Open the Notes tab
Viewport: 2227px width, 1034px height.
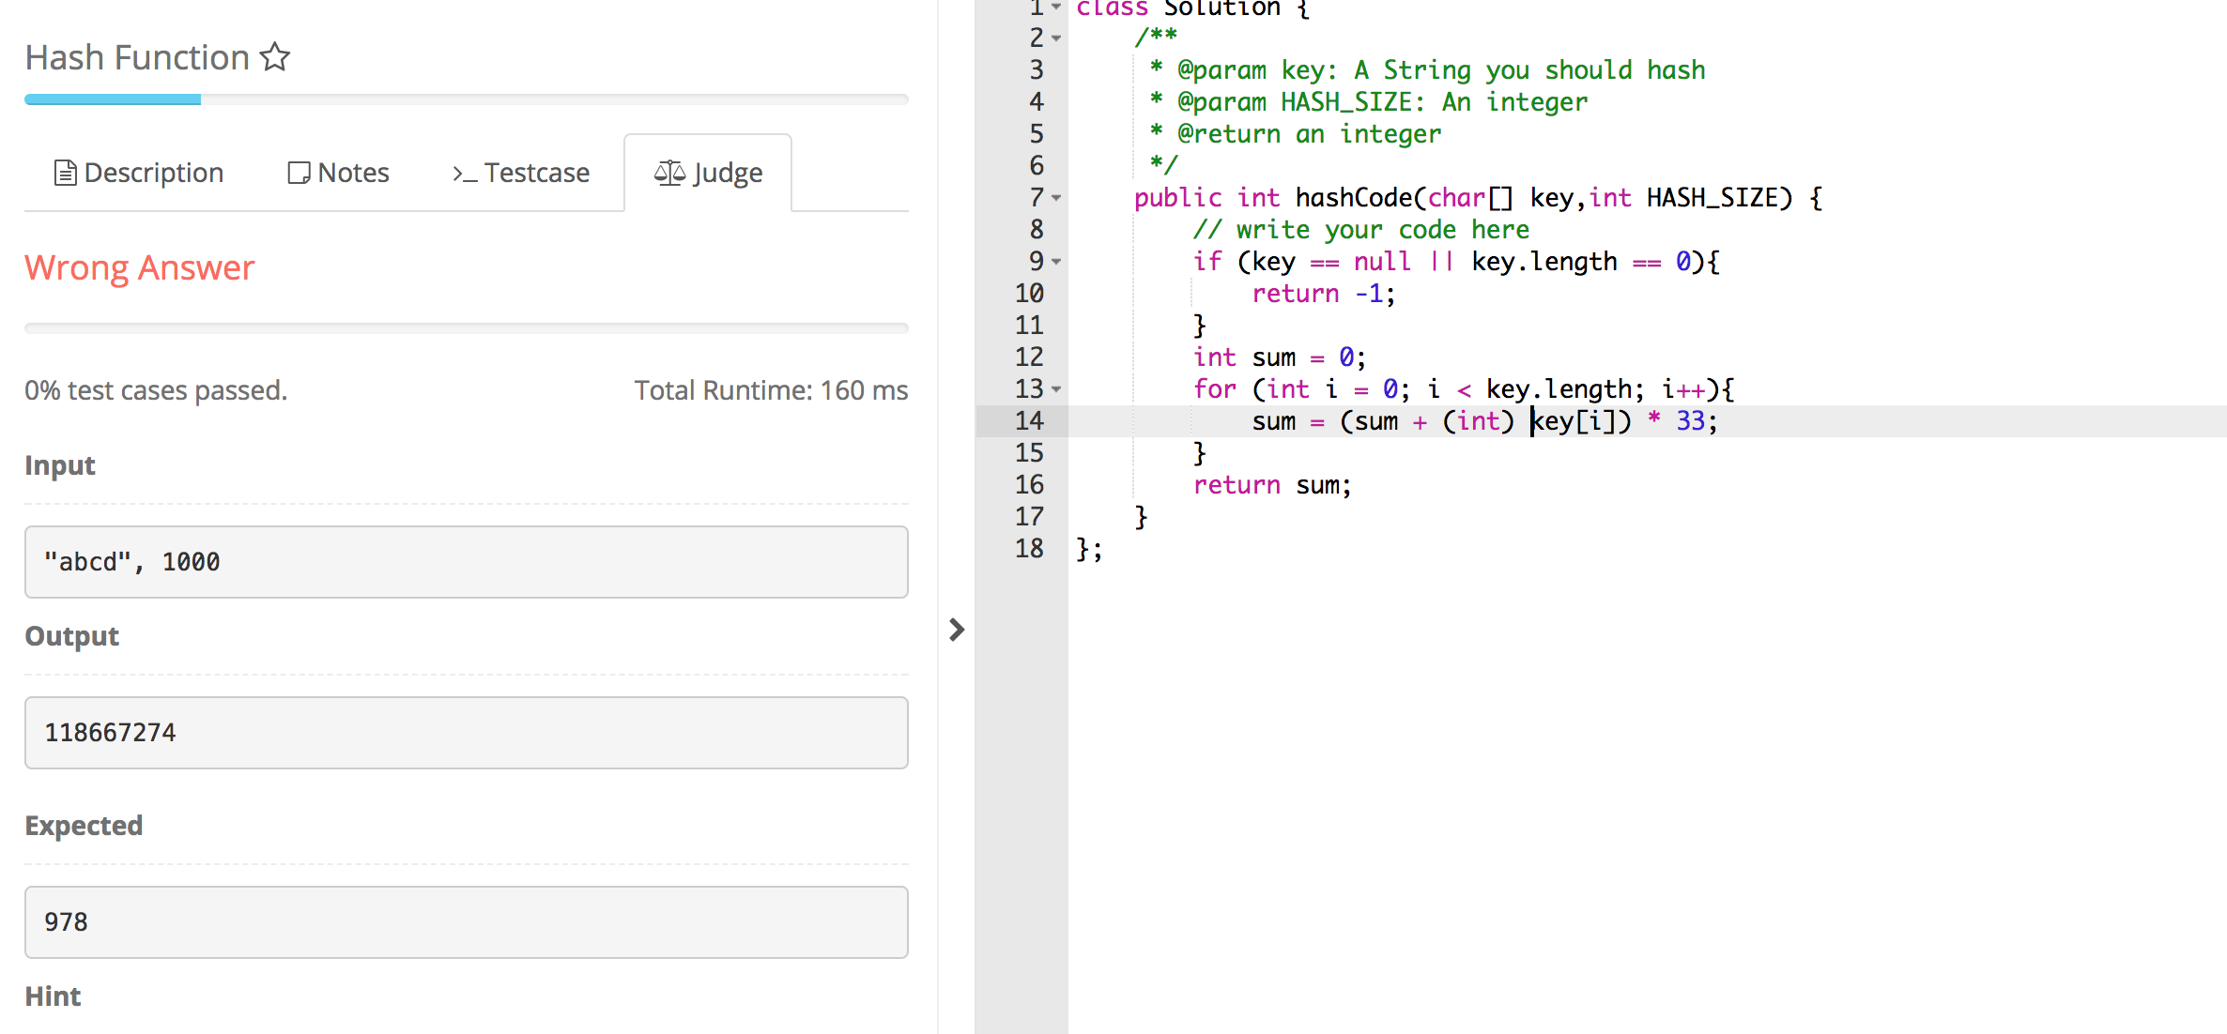354,172
